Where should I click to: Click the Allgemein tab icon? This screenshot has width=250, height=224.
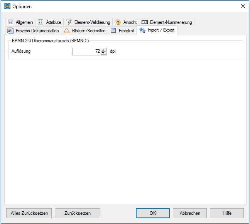[x=10, y=22]
